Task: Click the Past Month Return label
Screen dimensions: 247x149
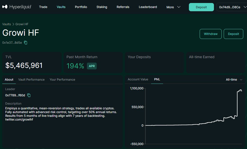Action: click(82, 57)
